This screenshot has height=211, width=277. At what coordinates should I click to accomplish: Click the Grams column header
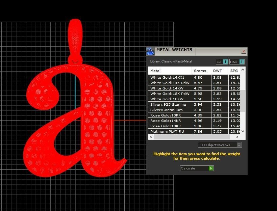[x=201, y=71]
